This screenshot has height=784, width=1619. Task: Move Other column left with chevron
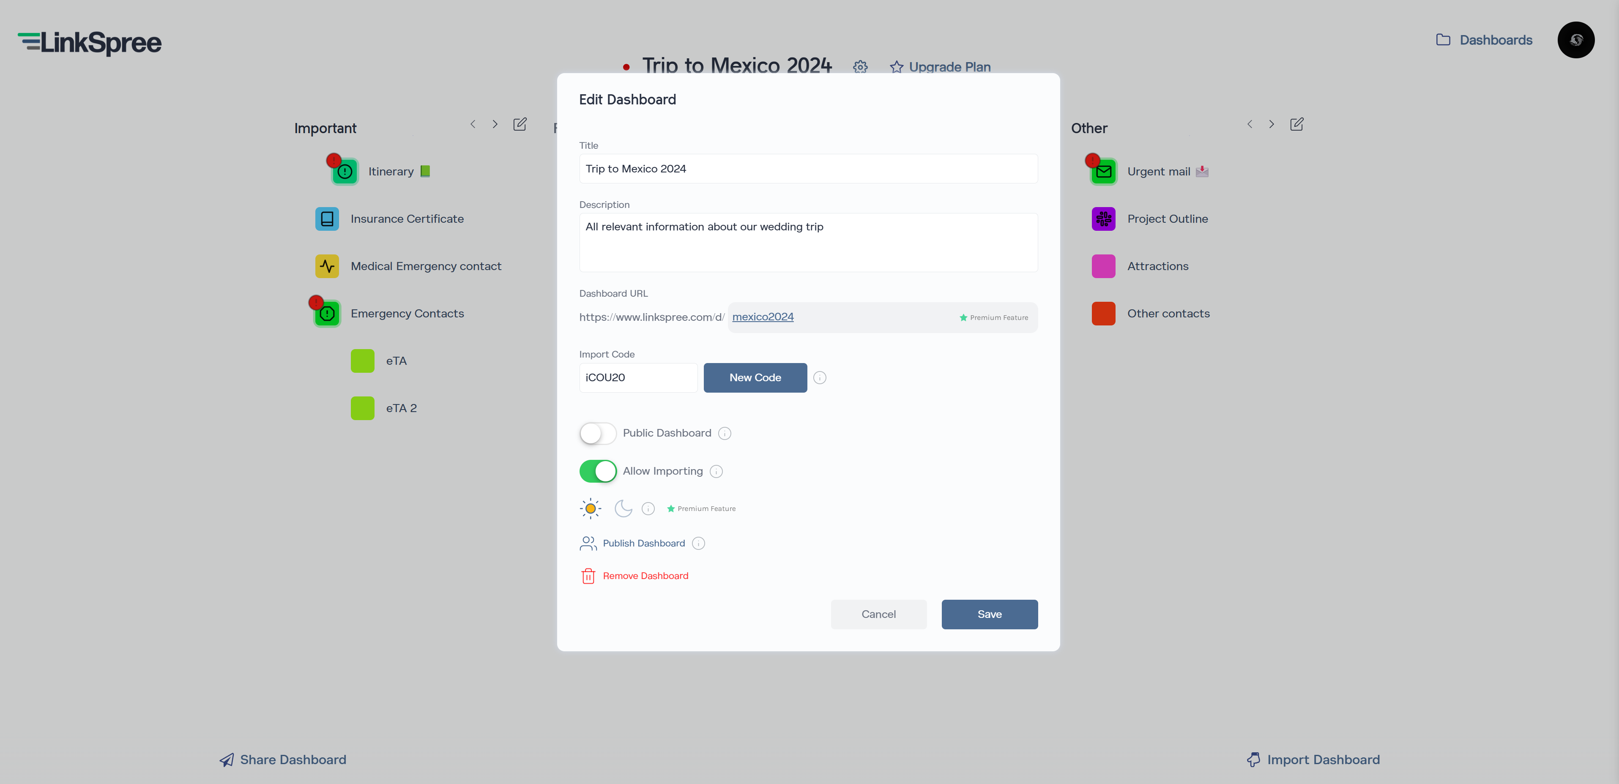pos(1250,124)
